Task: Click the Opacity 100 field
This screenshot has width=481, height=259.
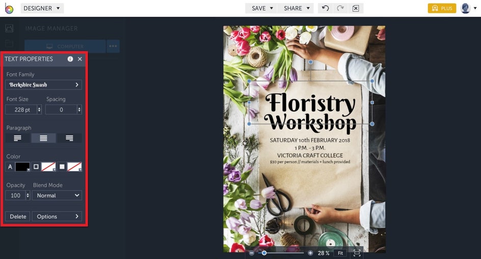Action: tap(15, 195)
